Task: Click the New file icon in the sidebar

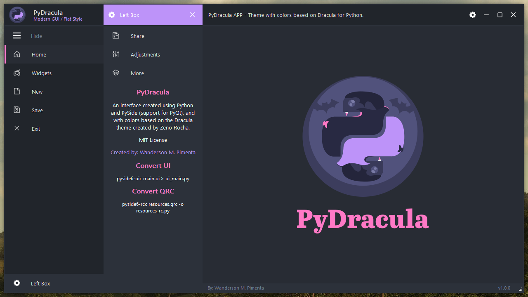Action: 16,91
